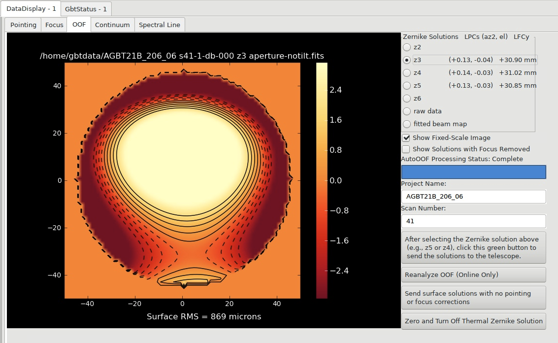This screenshot has width=558, height=343.
Task: Click the Scan Number input field
Action: click(x=474, y=221)
